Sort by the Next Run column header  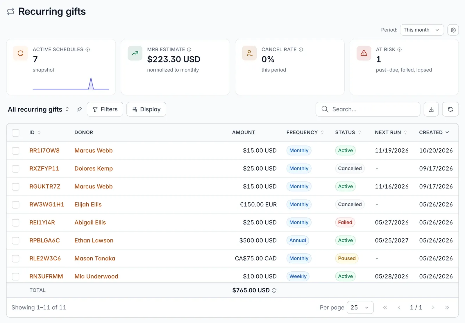[x=391, y=132]
